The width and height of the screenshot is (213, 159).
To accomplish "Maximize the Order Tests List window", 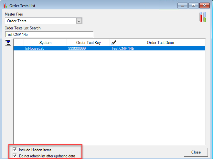I will click(194, 5).
